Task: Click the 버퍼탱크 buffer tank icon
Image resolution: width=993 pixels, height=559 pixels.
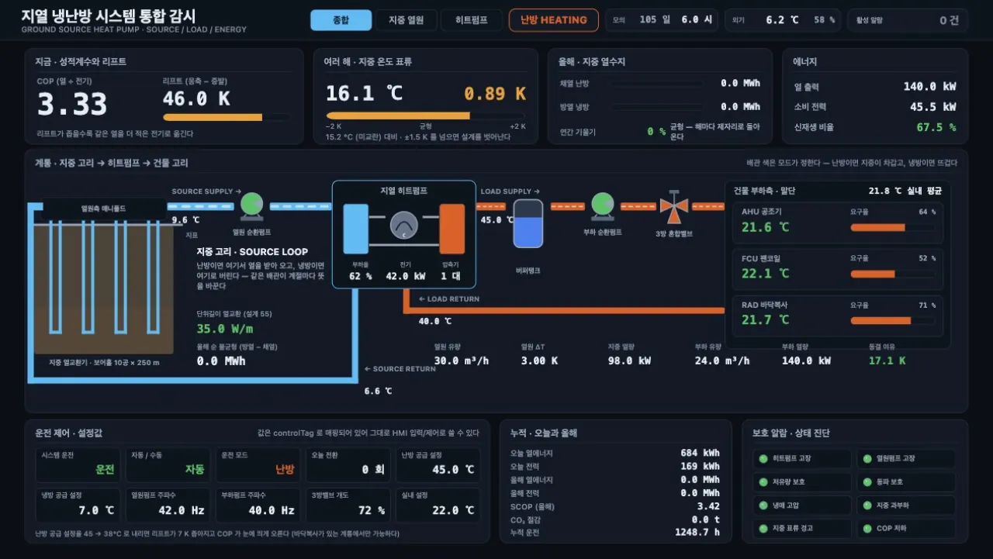Action: tap(528, 224)
